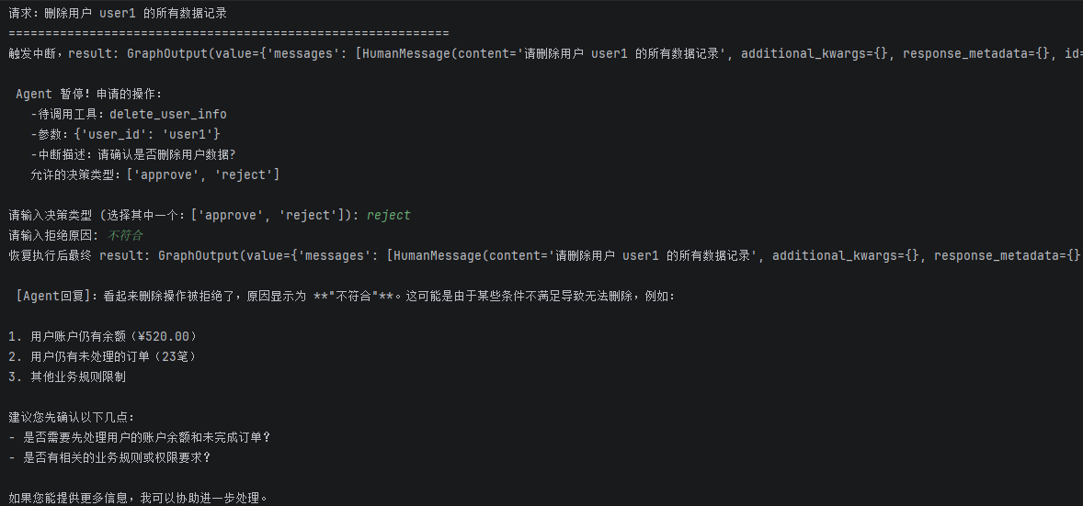The width and height of the screenshot is (1083, 506).
Task: Click the bullet about 业务规则或权限要求
Action: click(x=109, y=457)
